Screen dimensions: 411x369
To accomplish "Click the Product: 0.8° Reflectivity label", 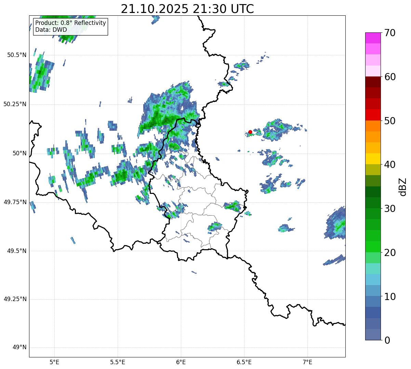I will pos(71,23).
